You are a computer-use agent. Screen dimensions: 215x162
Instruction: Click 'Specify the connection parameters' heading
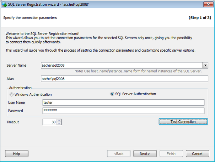pos(30,18)
